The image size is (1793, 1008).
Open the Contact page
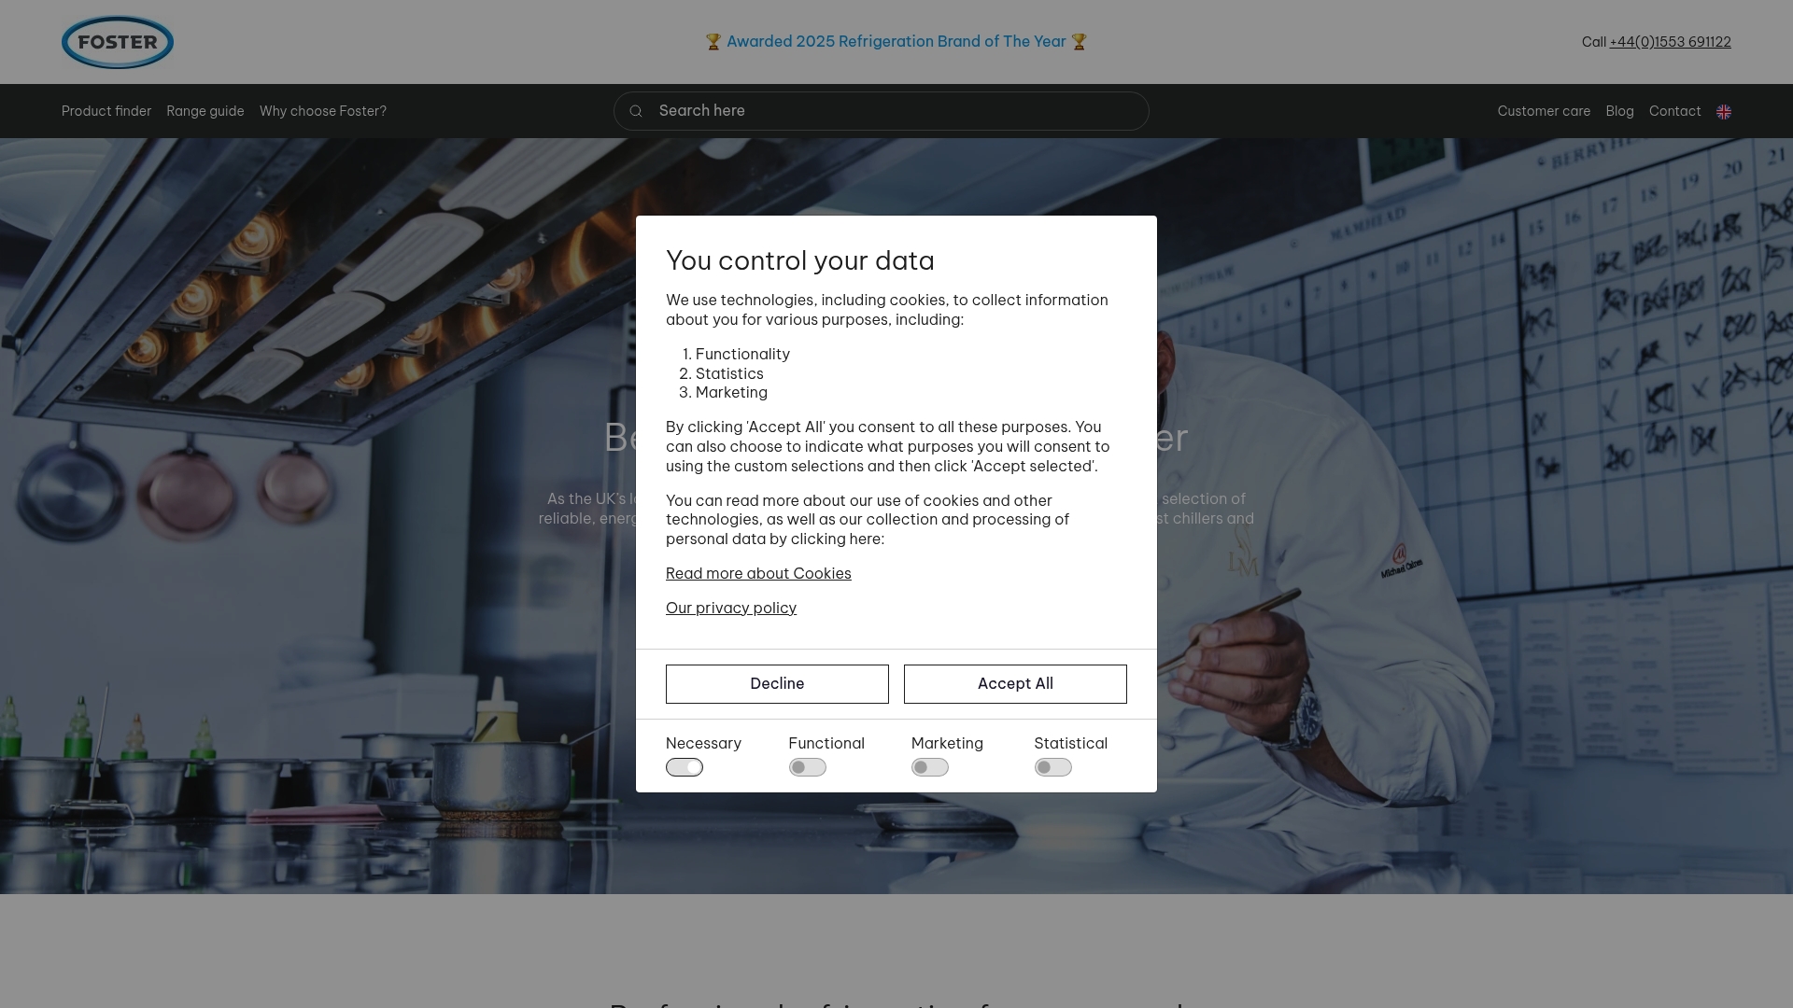1674,110
